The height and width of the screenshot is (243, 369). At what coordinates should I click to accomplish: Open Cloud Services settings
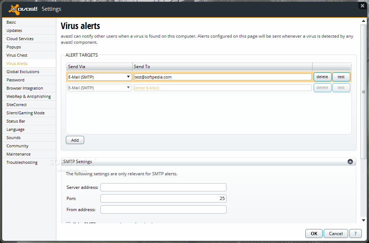pos(29,39)
